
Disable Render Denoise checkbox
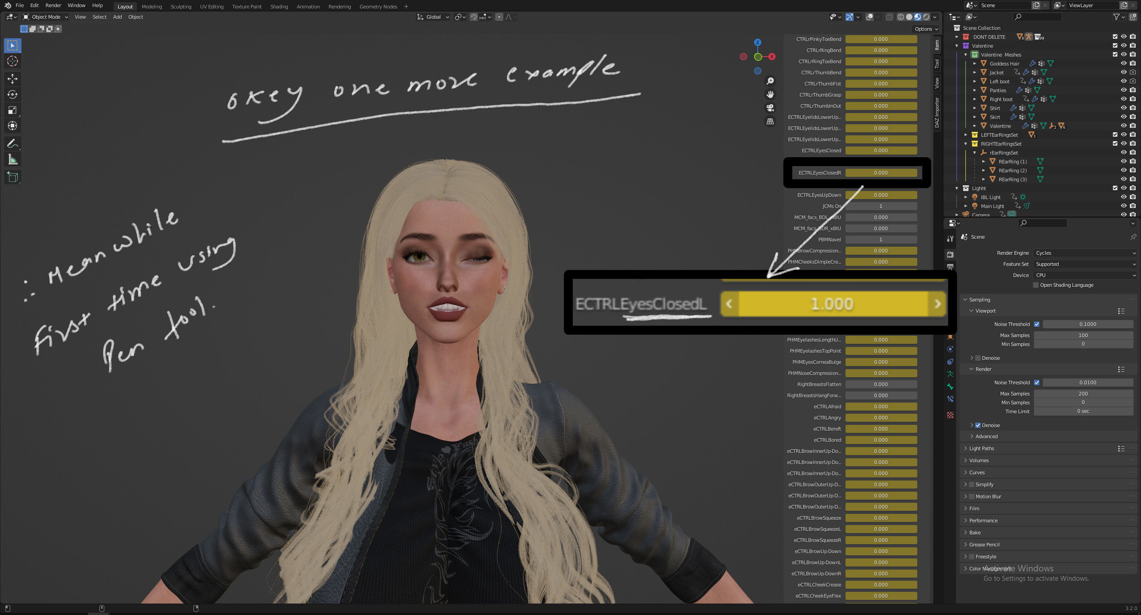[x=978, y=425]
